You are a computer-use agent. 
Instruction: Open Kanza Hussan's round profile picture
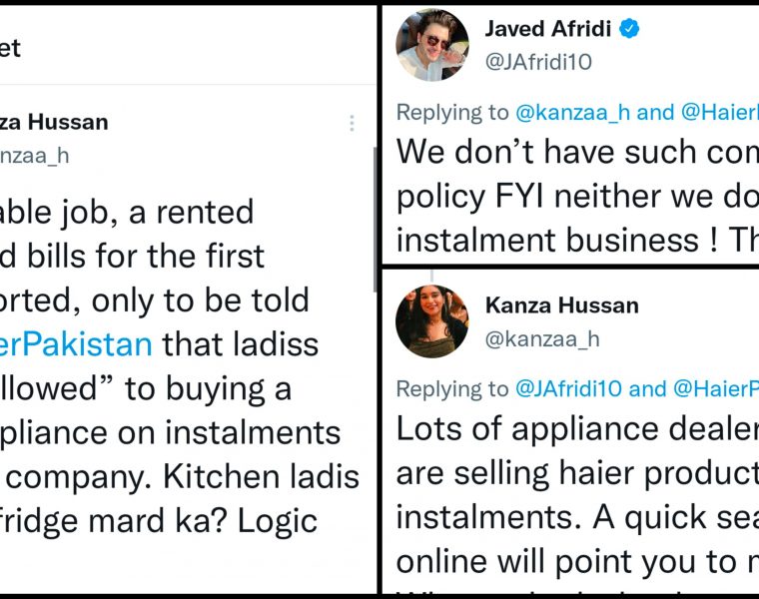click(x=431, y=320)
